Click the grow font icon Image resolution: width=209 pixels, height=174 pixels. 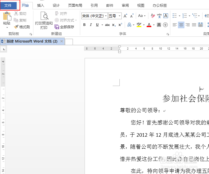[125, 16]
